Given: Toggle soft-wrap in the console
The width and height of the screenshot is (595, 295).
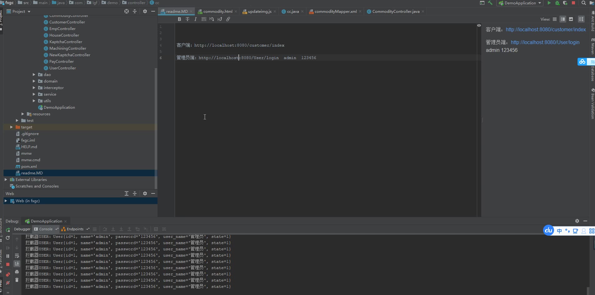Looking at the screenshot, I should (17, 256).
